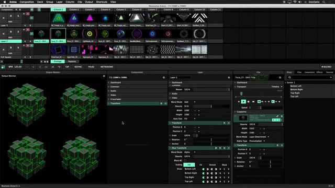Trigger Column 4
Viewport: 335px width, 188px height.
tap(105, 9)
